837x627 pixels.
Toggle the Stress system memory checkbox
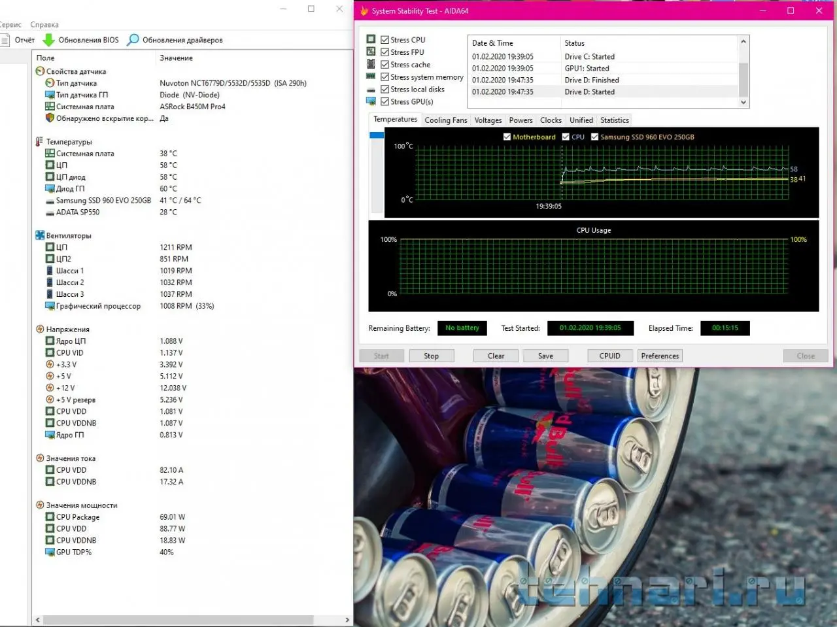384,77
